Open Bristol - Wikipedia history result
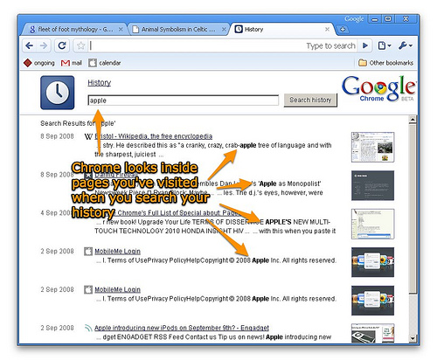 153,136
